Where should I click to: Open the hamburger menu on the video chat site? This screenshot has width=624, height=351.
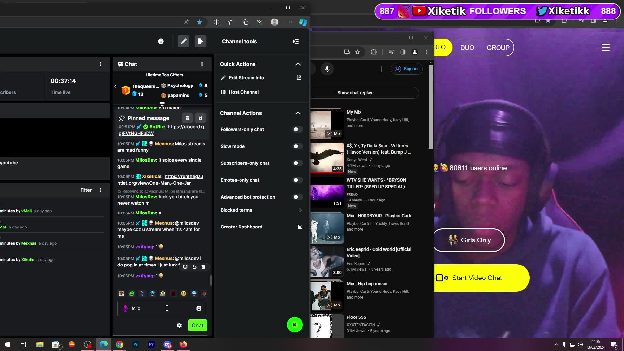point(605,47)
